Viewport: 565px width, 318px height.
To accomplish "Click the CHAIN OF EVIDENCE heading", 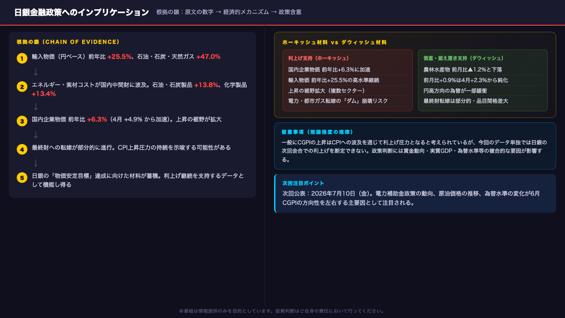I will coord(68,42).
